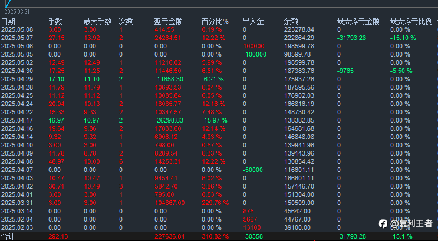
Task: Select the 2025.04.24 date cell
Action: 17,104
